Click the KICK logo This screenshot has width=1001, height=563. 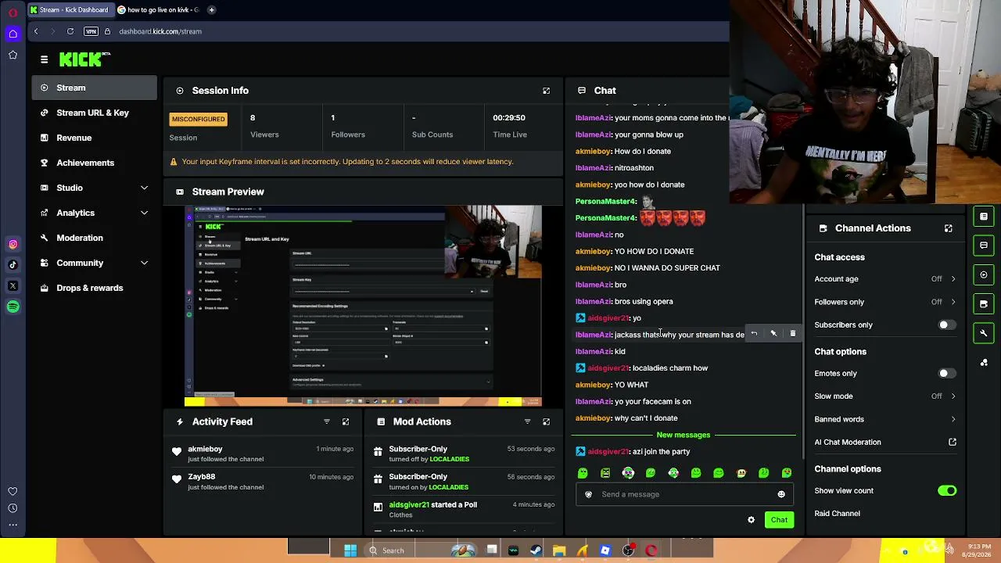click(84, 59)
